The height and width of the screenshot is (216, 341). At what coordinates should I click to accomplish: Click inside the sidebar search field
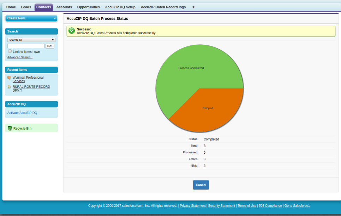pos(26,46)
